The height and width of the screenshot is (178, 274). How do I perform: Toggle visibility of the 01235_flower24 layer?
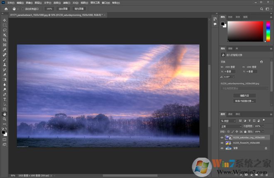(222, 142)
